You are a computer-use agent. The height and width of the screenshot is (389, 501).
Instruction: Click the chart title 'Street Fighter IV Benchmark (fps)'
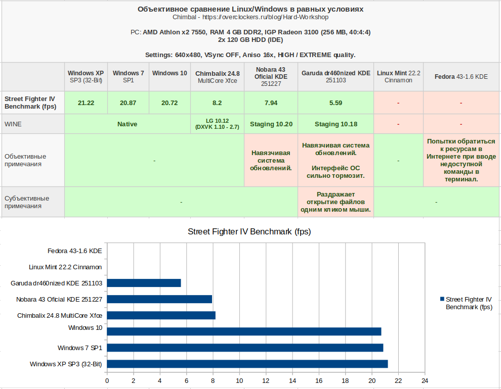coord(249,231)
